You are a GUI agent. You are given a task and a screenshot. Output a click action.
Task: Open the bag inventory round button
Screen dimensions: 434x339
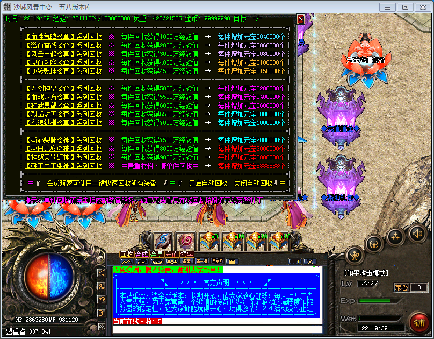coord(374,244)
